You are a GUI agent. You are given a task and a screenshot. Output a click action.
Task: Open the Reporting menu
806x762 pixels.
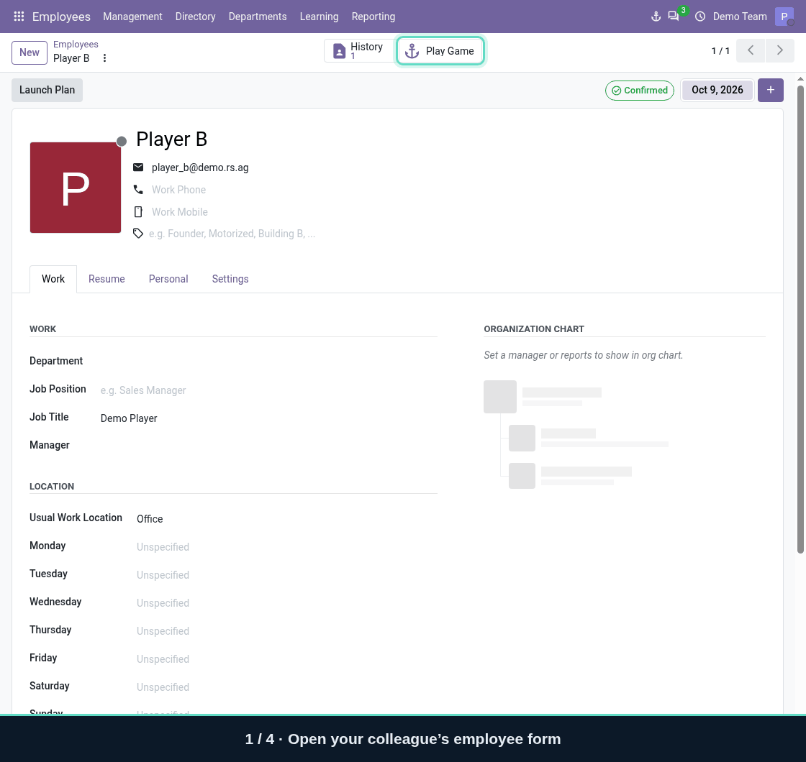click(x=373, y=17)
